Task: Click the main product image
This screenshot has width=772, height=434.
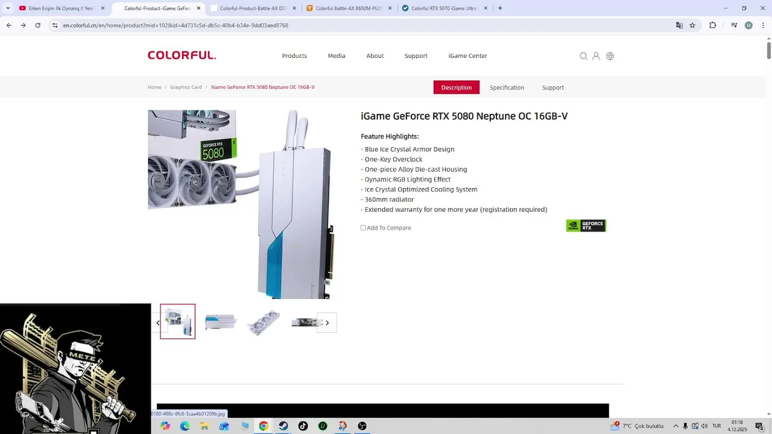Action: [241, 204]
